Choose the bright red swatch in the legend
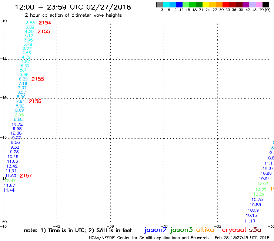 [x=226, y=4]
